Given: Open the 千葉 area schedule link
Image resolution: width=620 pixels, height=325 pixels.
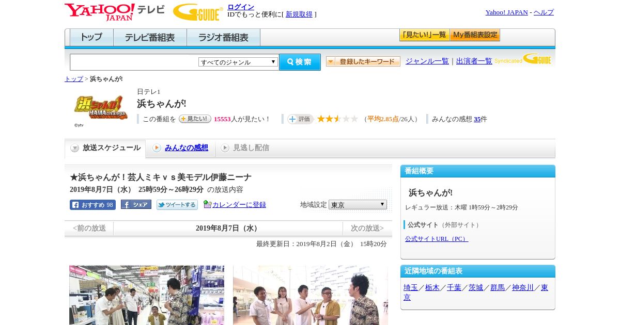Looking at the screenshot, I should (454, 288).
